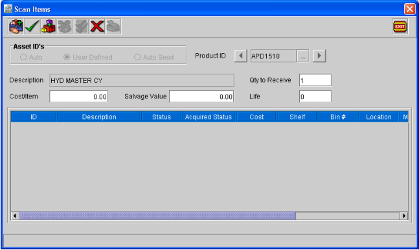
Task: Click the Status column header
Action: 161,117
